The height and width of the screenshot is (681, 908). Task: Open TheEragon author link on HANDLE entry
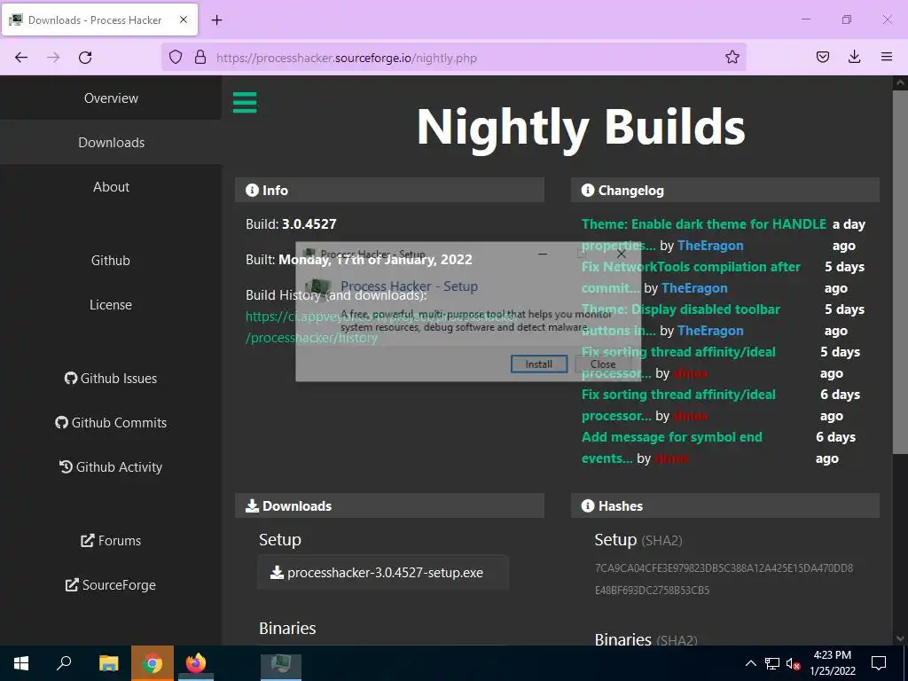pos(710,246)
